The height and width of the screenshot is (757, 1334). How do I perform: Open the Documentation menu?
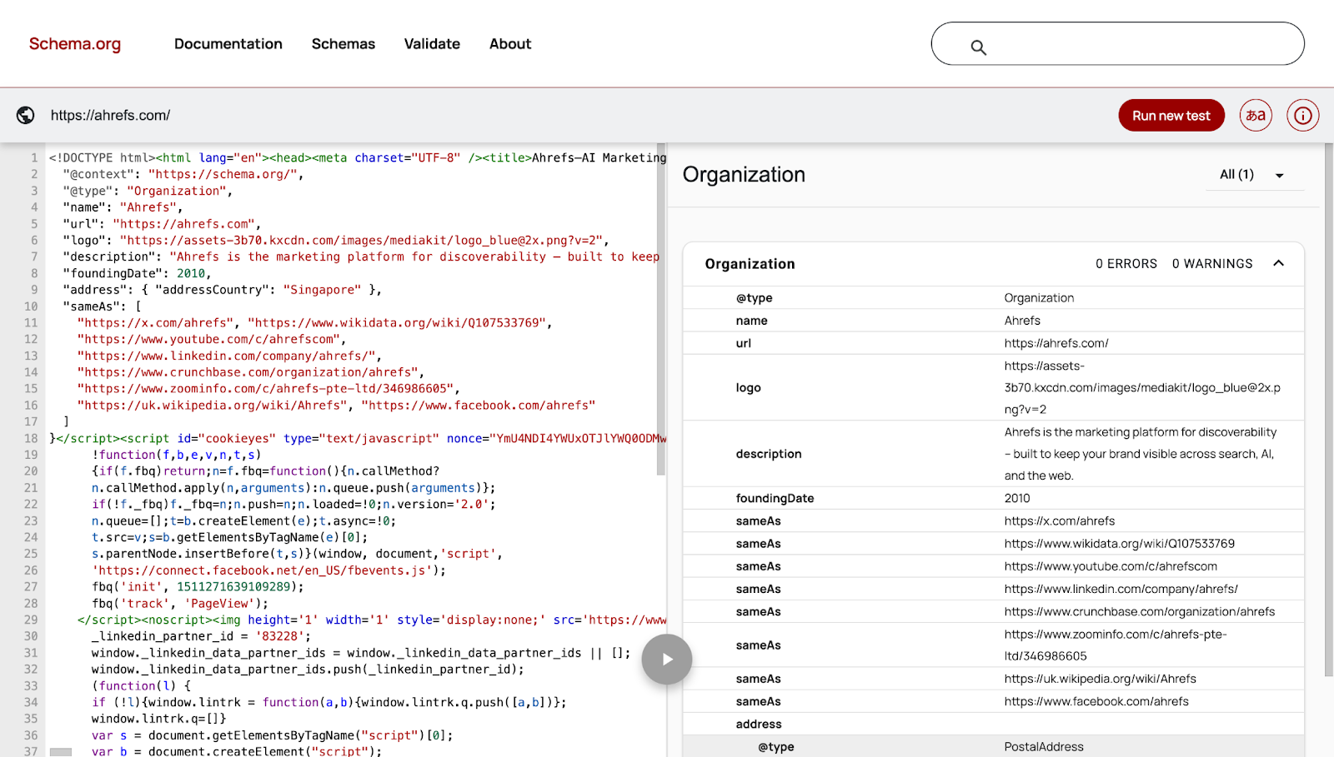pyautogui.click(x=228, y=43)
